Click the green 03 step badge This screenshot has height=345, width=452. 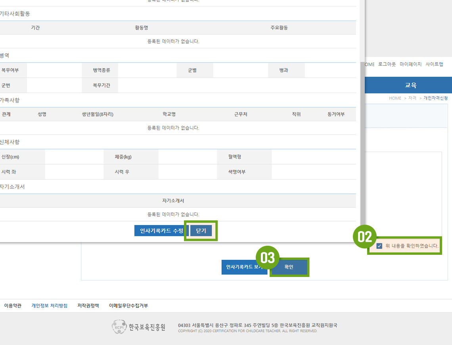coord(268,258)
